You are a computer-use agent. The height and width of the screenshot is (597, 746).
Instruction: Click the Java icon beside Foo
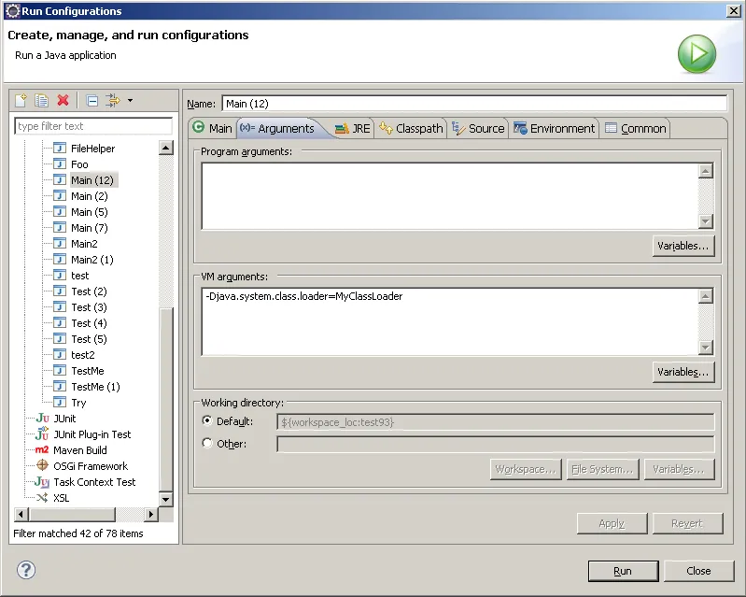pyautogui.click(x=60, y=164)
